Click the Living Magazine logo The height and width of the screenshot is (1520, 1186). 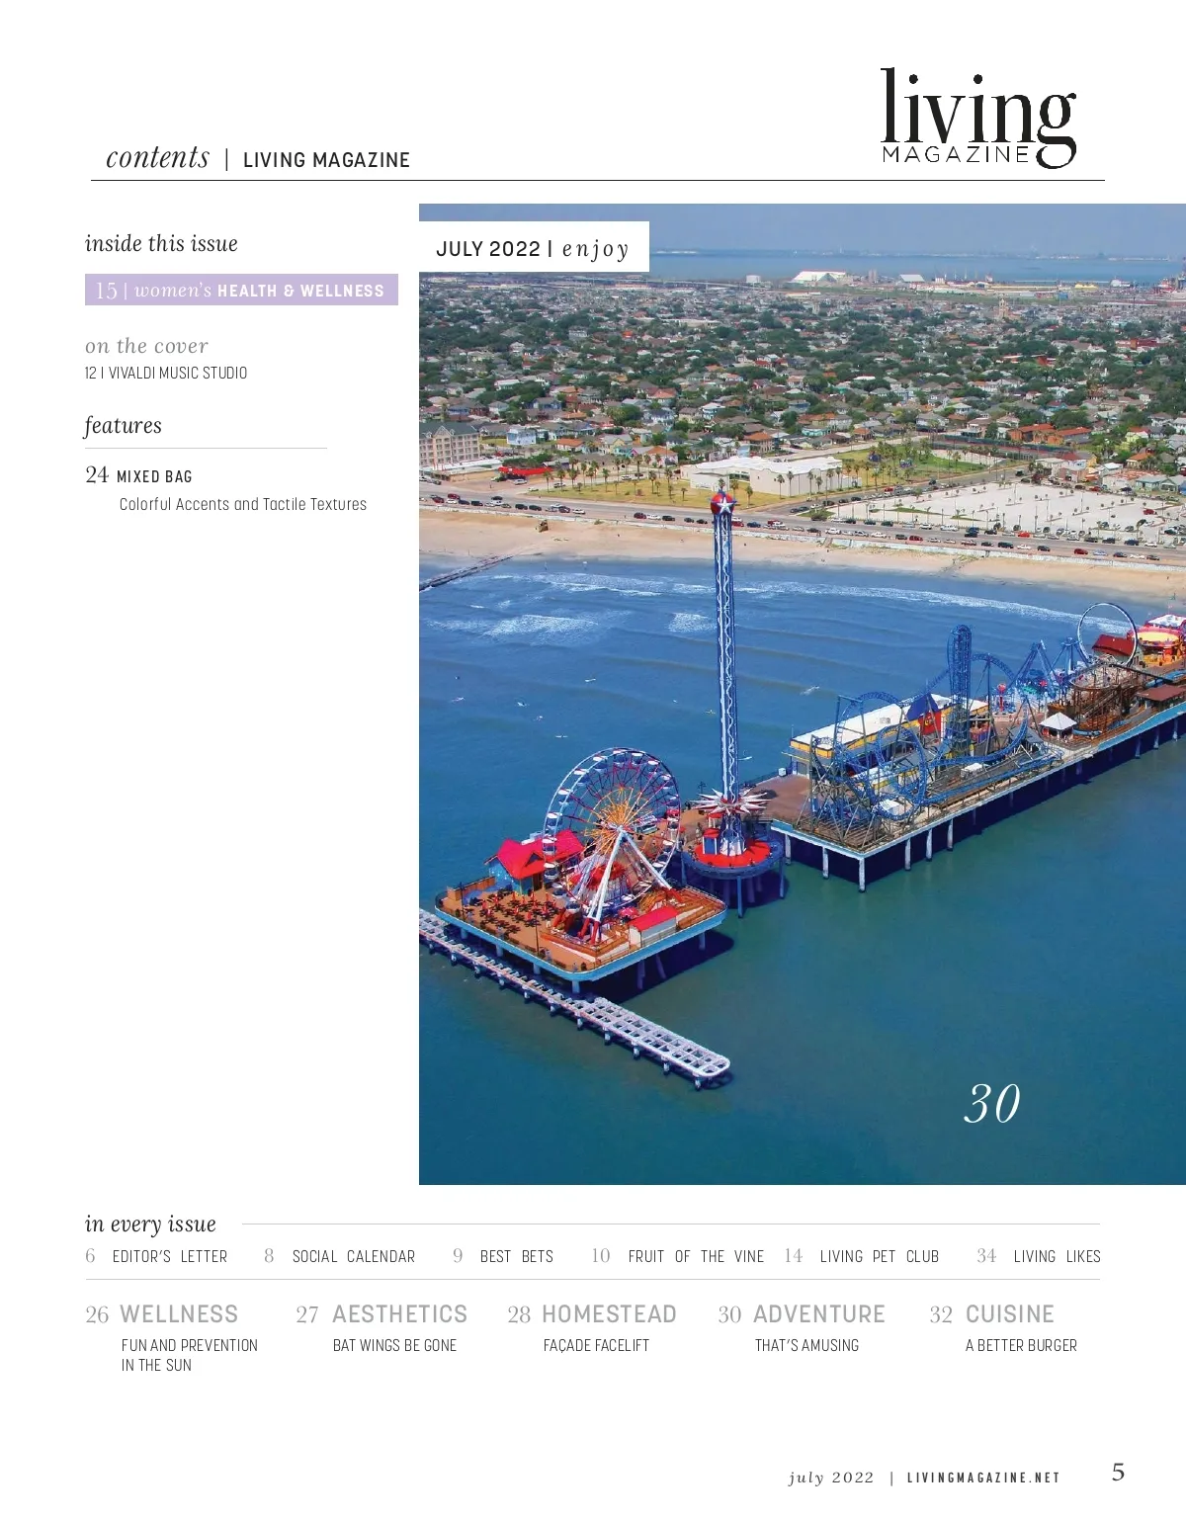pyautogui.click(x=977, y=119)
